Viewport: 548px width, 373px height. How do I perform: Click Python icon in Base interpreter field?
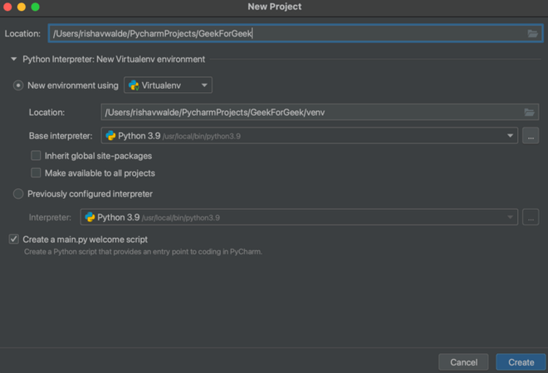point(110,136)
